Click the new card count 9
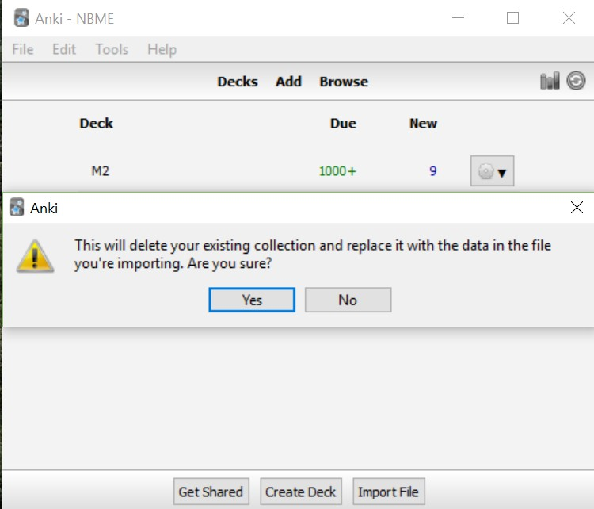The height and width of the screenshot is (509, 594). 433,171
